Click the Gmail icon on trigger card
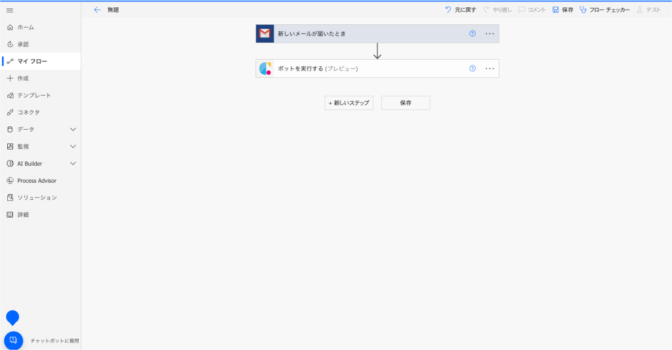Viewport: 672px width, 350px height. tap(265, 34)
